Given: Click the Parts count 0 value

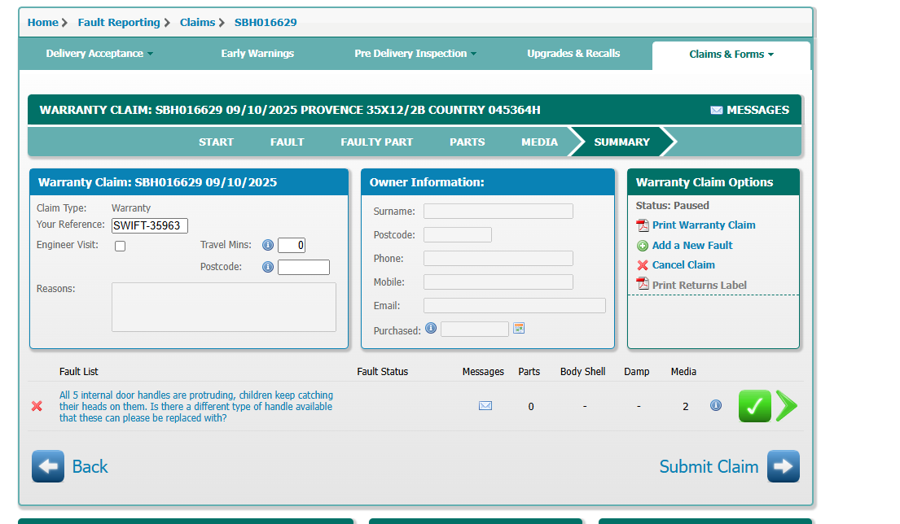Looking at the screenshot, I should 531,407.
